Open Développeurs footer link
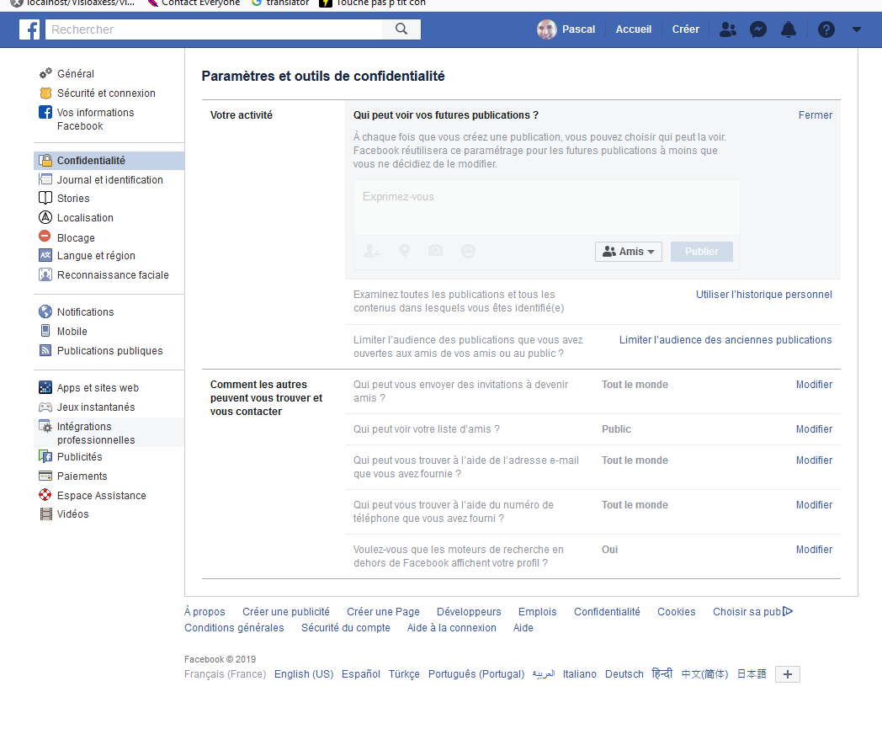The width and height of the screenshot is (882, 729). tap(469, 611)
